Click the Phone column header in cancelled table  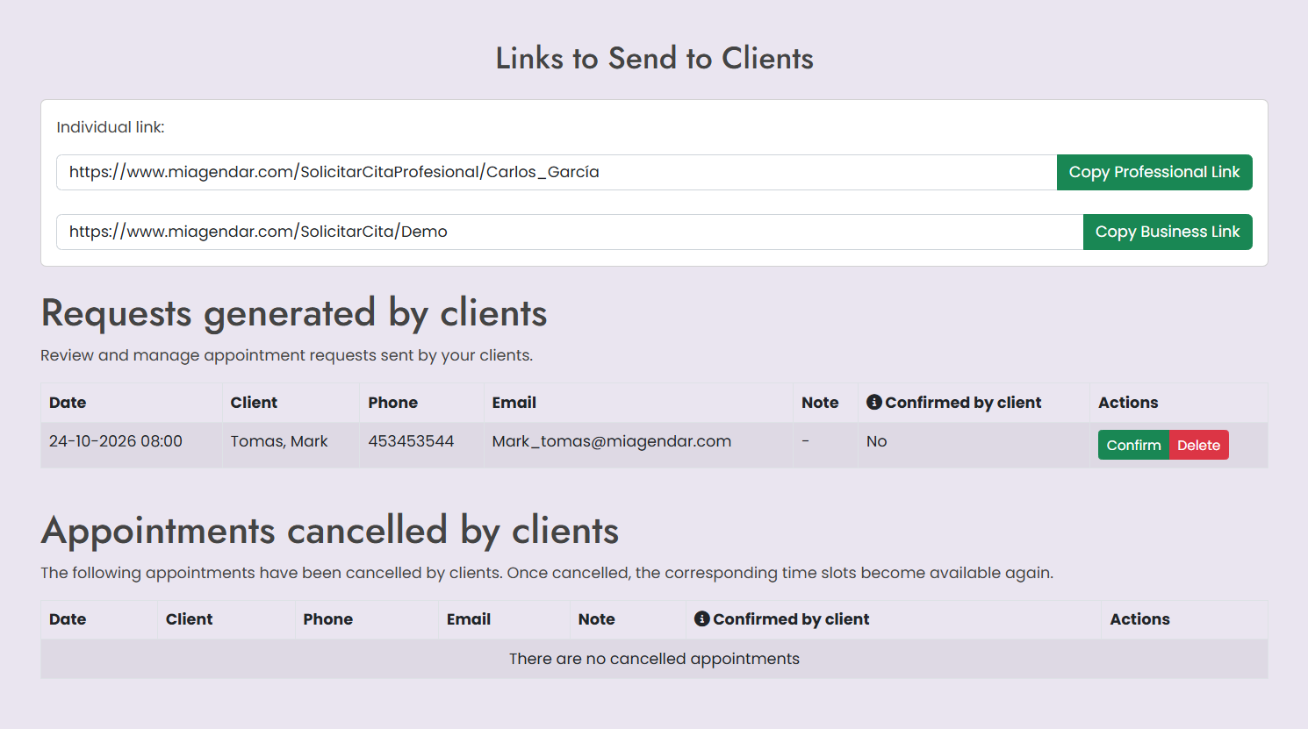click(328, 619)
